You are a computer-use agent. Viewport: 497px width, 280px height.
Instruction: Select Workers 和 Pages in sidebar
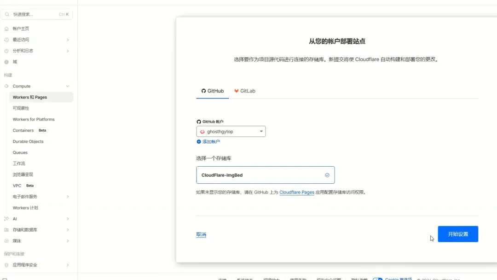tap(30, 97)
